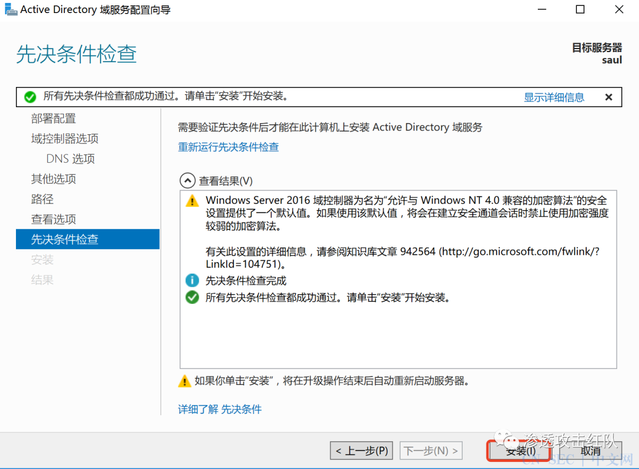Viewport: 639px width, 469px height.
Task: Open the 详细了解 先决条件 link
Action: click(x=220, y=409)
